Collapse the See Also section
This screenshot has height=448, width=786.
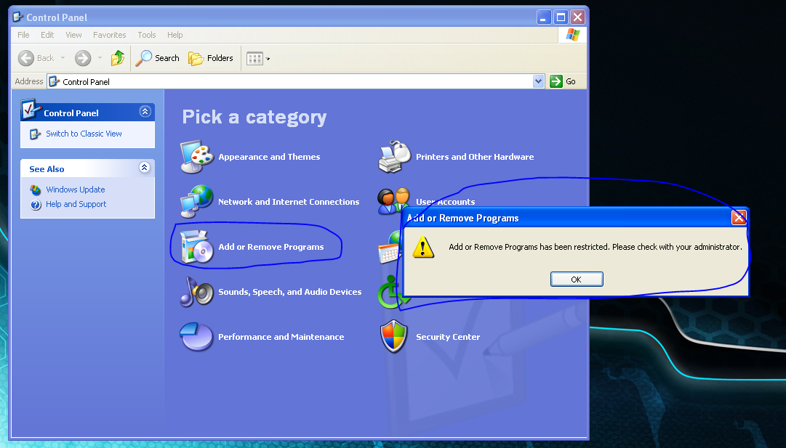tap(145, 167)
